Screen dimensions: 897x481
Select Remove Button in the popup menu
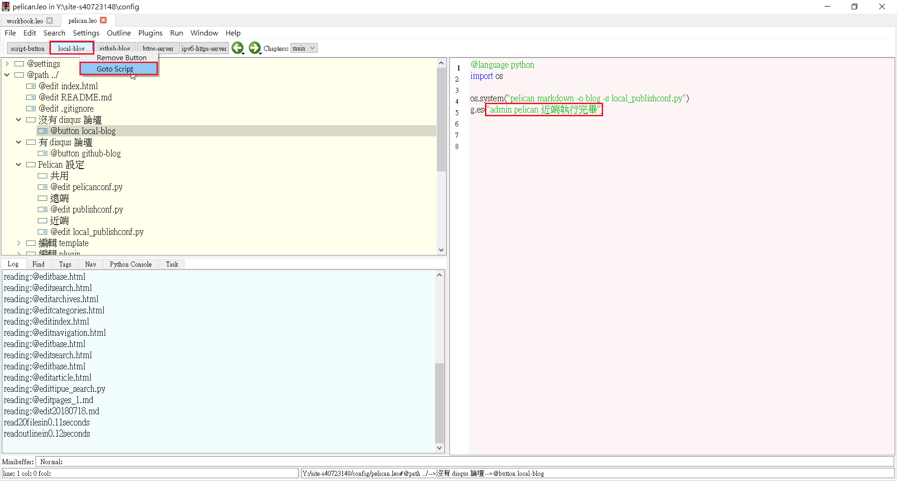click(121, 58)
